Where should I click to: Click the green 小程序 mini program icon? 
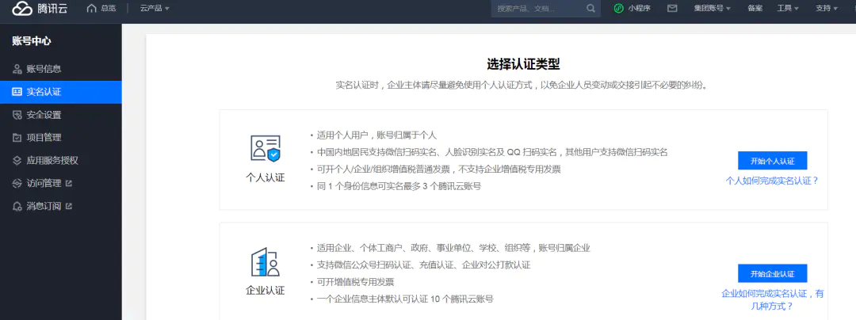tap(618, 8)
